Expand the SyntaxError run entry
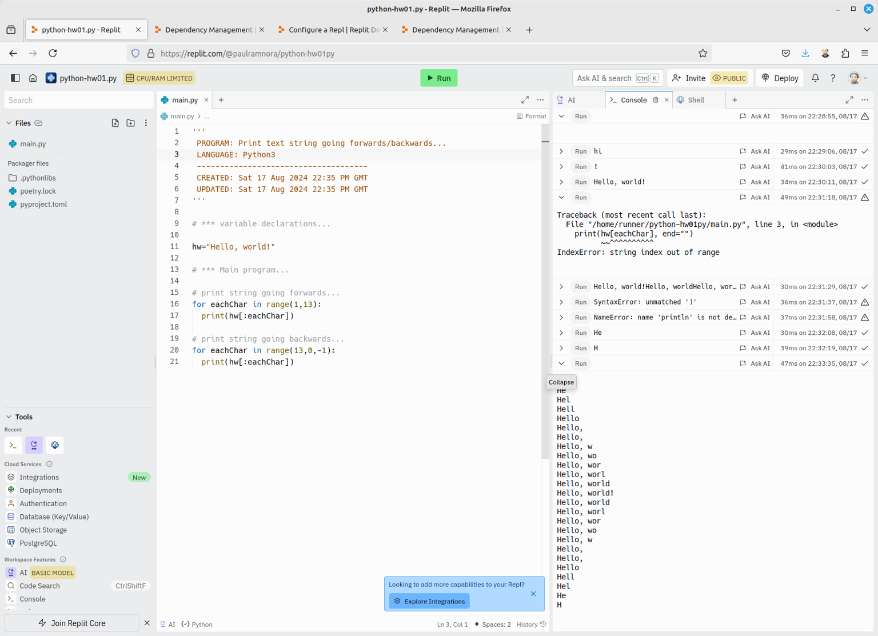This screenshot has height=636, width=878. (x=561, y=302)
